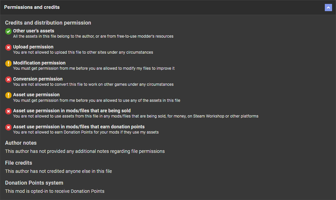The image size is (336, 200).
Task: Click the green checkmark beside Other user's assets
Action: tap(9, 32)
